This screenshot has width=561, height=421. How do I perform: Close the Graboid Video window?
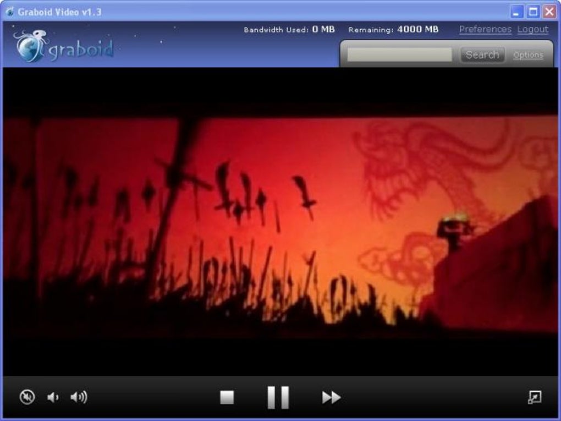(x=549, y=12)
